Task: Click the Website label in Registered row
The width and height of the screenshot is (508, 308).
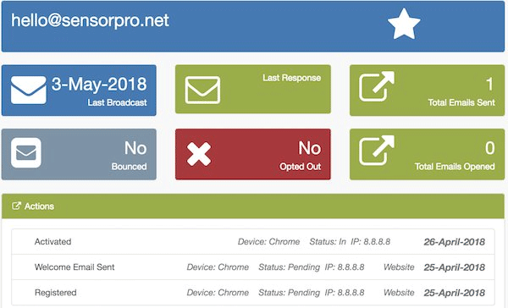Action: click(x=399, y=293)
